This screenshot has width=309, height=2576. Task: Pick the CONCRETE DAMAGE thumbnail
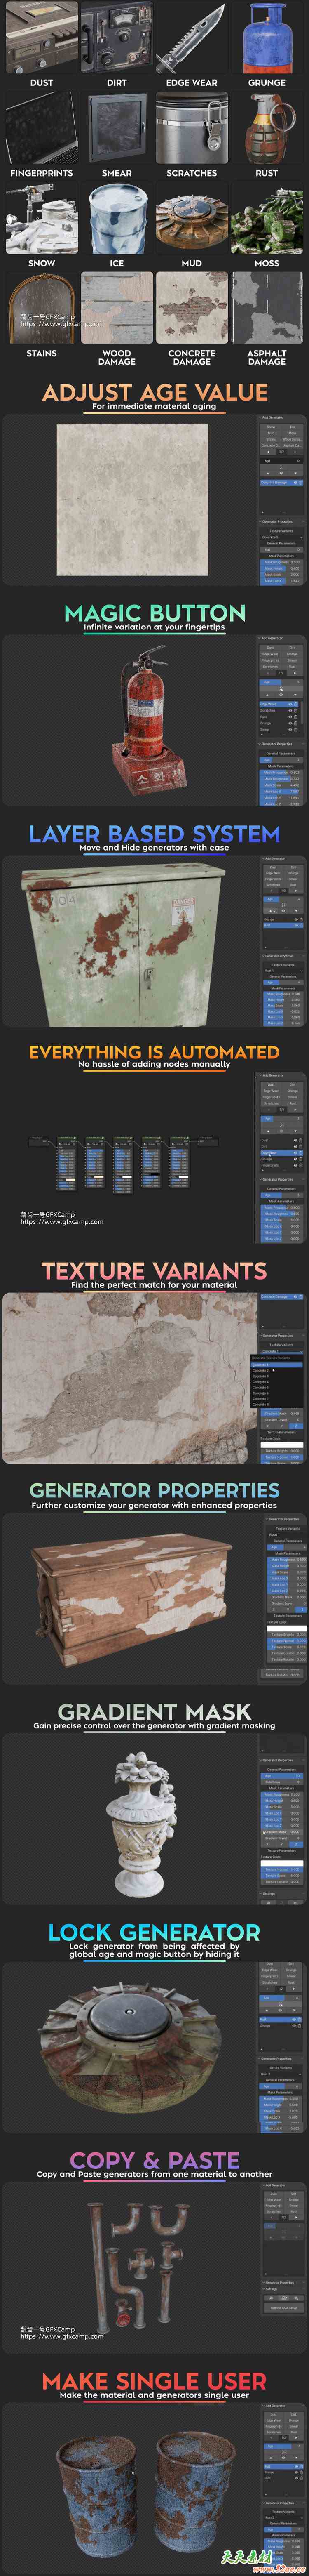click(x=191, y=309)
